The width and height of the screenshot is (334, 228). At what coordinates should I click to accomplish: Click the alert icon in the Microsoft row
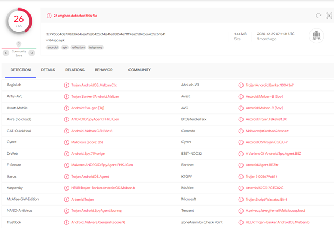pyautogui.click(x=241, y=200)
